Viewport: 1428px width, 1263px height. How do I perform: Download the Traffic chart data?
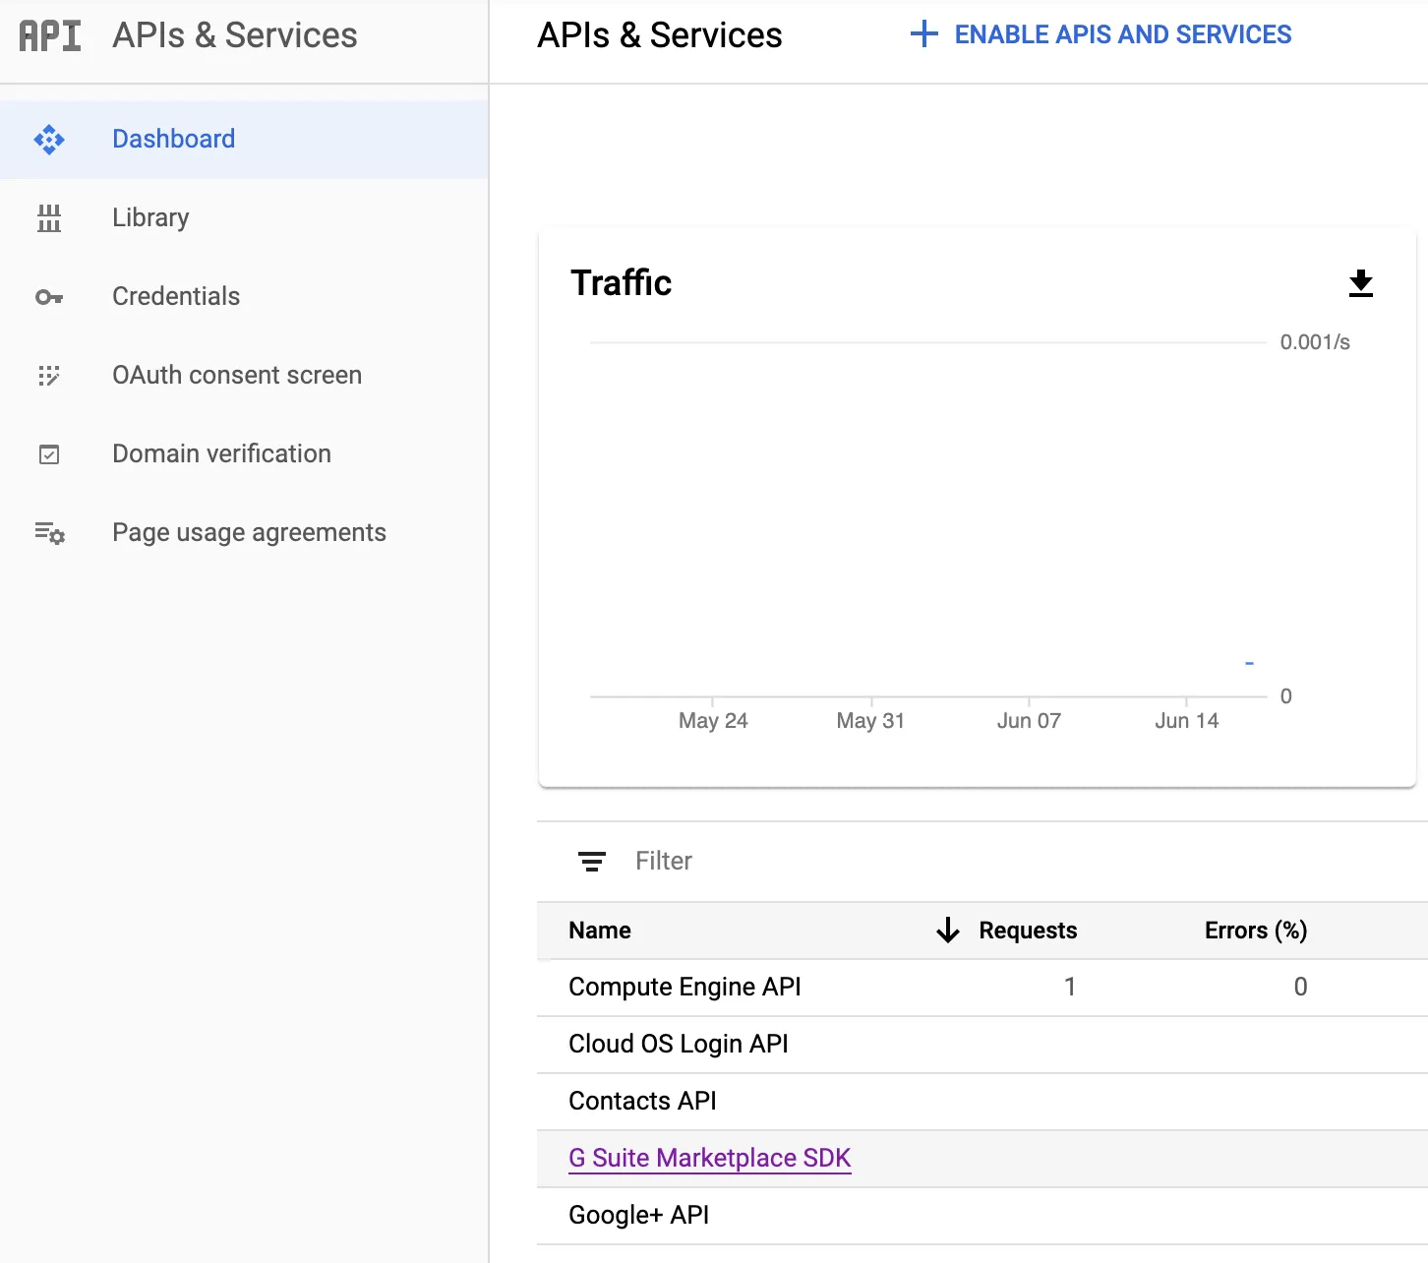click(x=1360, y=283)
